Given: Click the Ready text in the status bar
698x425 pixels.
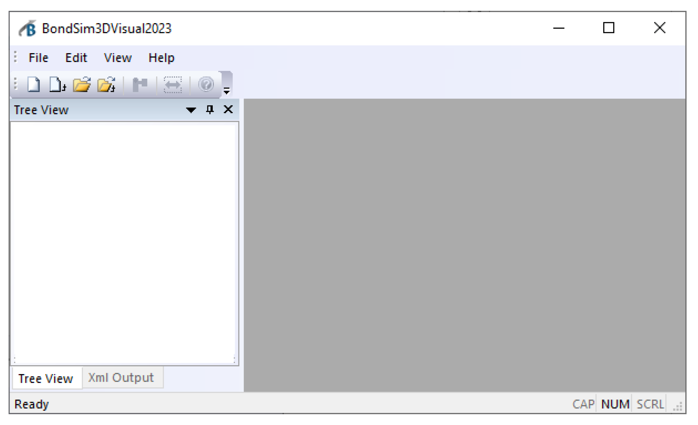Looking at the screenshot, I should click(32, 404).
